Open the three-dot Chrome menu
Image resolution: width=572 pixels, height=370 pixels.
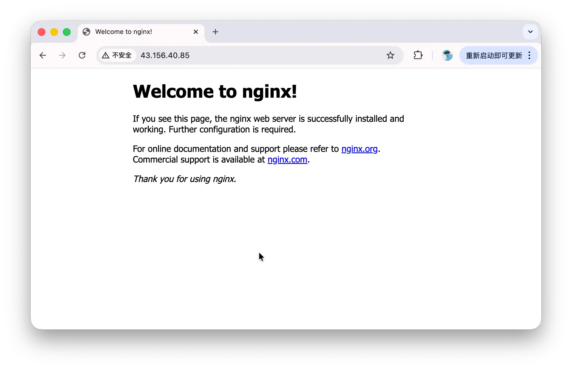(530, 56)
